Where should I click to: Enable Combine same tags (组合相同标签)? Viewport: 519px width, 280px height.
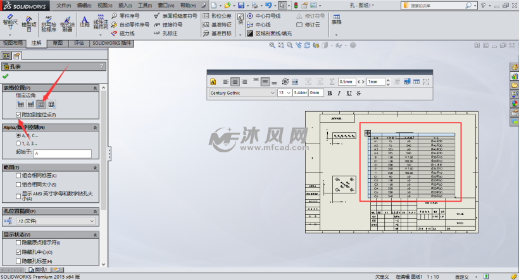[x=18, y=176]
